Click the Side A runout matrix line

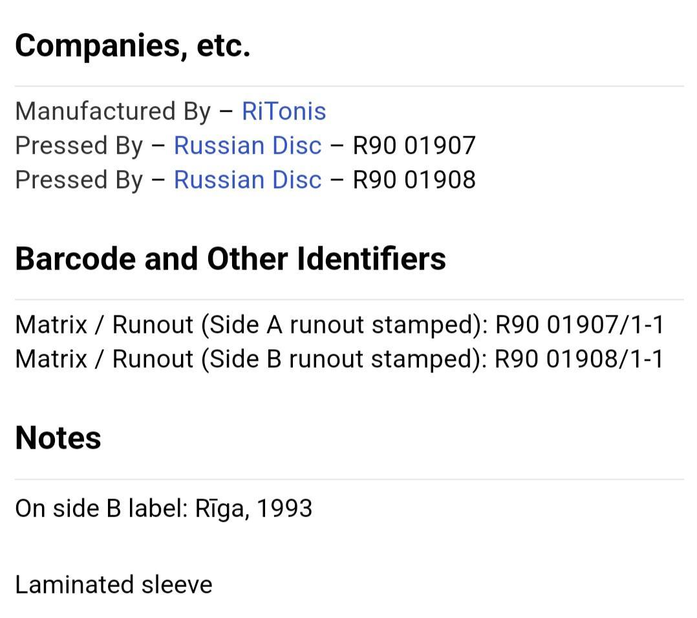(339, 325)
